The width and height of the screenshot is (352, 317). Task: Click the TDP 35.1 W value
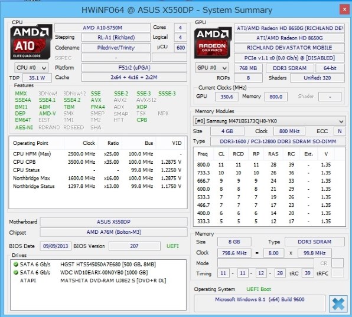pyautogui.click(x=37, y=78)
